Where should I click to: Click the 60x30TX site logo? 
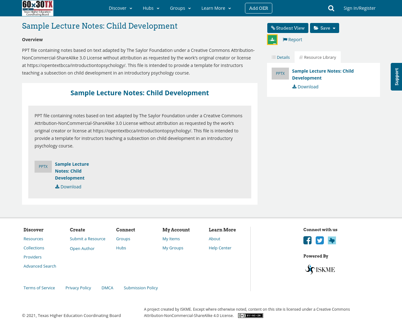pyautogui.click(x=38, y=8)
